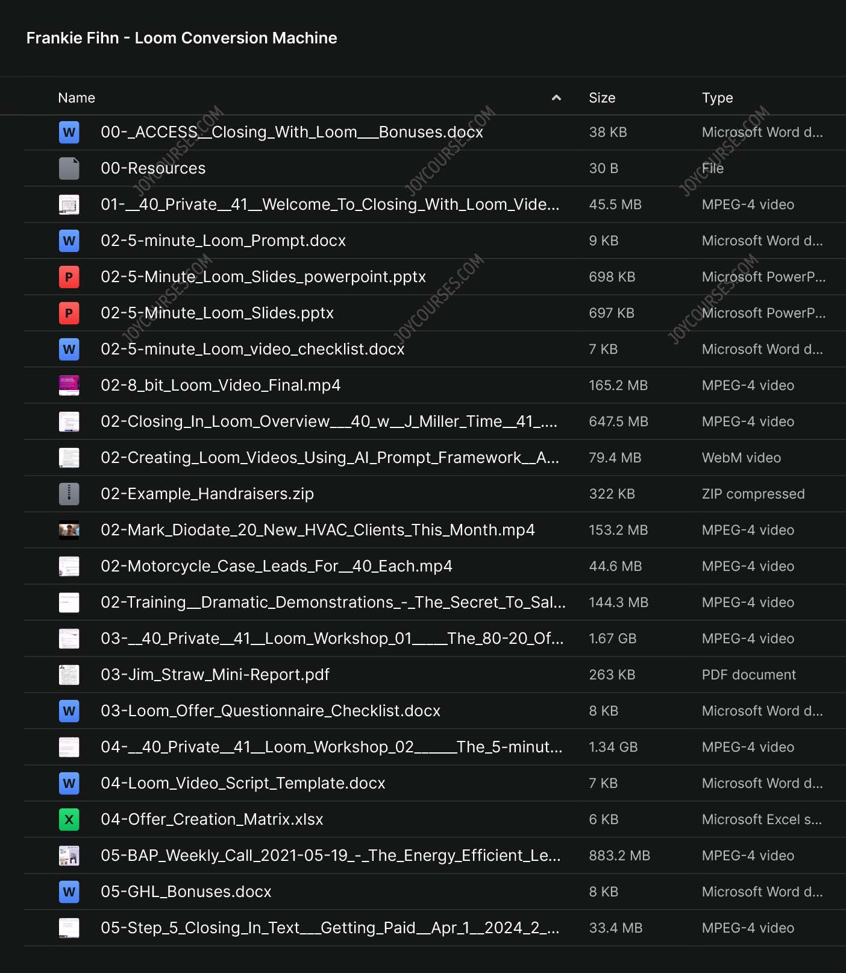The image size is (846, 973).
Task: Click the 30 B size cell
Action: point(603,168)
